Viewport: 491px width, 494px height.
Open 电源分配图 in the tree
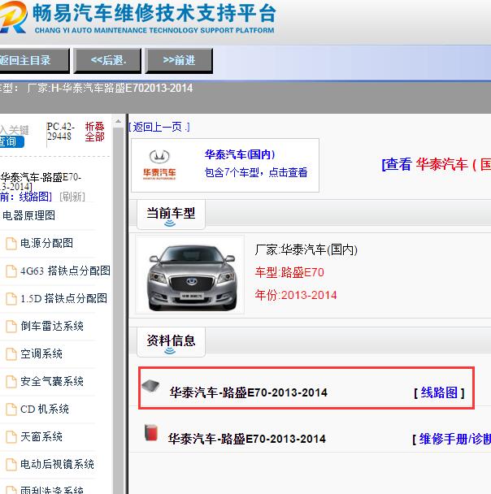click(46, 244)
